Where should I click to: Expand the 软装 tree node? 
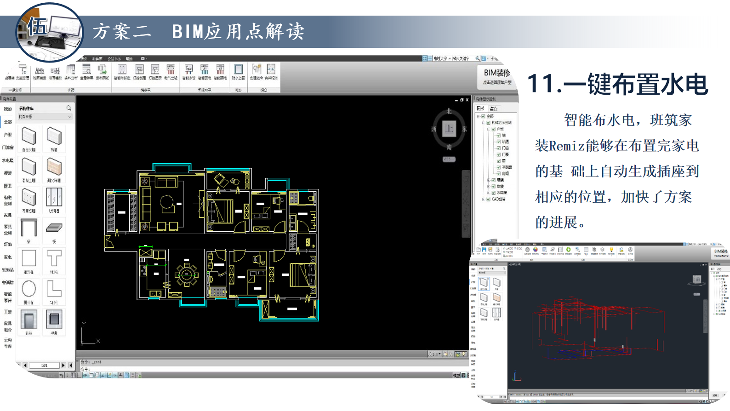[x=488, y=186]
